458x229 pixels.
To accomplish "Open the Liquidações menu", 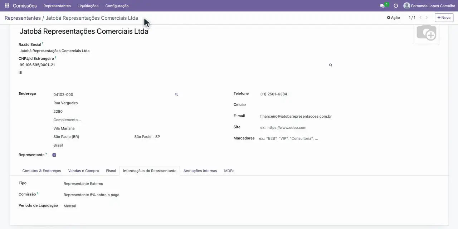I will (x=88, y=6).
